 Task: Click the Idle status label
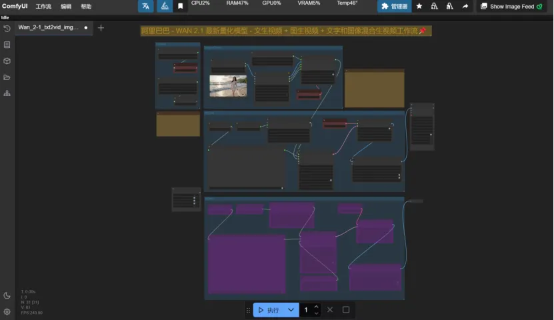click(x=5, y=17)
